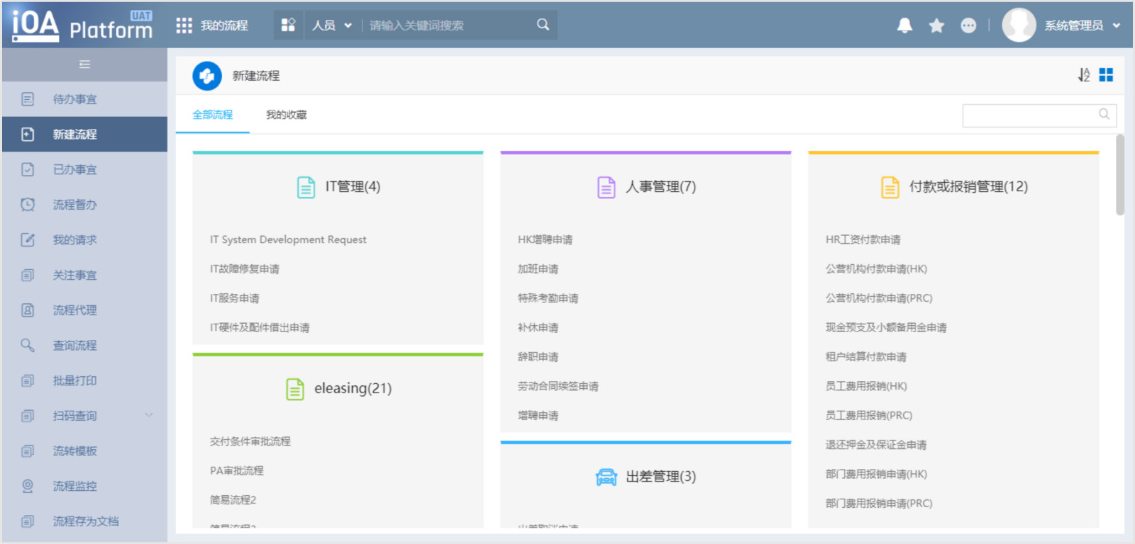1135x544 pixels.
Task: Expand the 系统管理员 user menu arrow
Action: 1117,25
